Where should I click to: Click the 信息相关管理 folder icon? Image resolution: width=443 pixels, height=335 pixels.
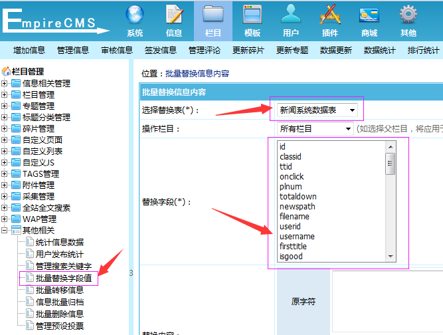(x=16, y=83)
